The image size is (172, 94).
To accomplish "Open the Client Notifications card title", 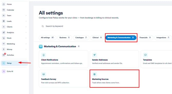I will [x=50, y=60].
